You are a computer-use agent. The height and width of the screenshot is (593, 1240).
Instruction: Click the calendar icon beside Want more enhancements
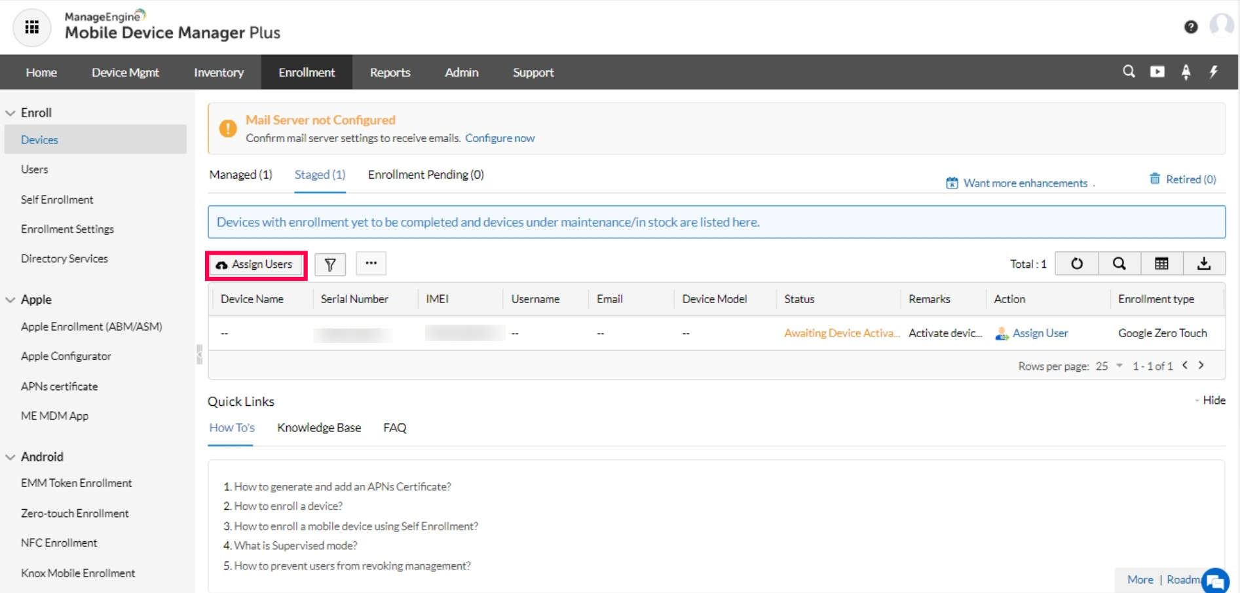952,183
